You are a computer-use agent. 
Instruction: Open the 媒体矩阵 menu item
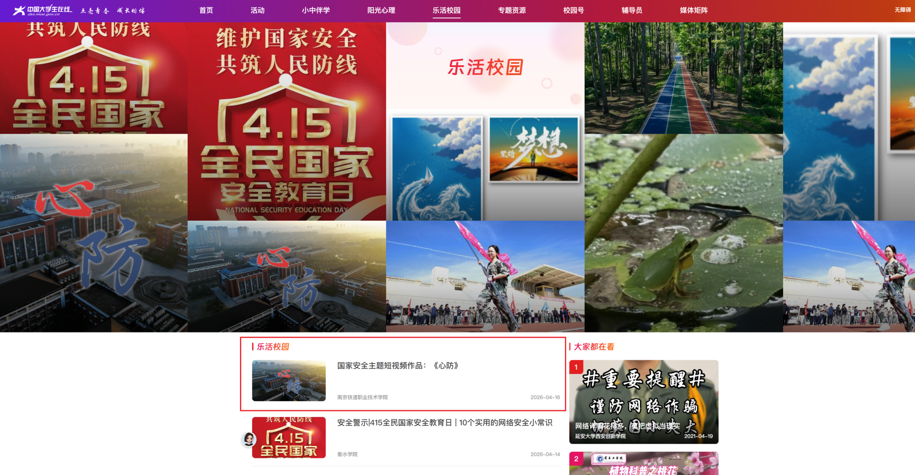(x=693, y=10)
